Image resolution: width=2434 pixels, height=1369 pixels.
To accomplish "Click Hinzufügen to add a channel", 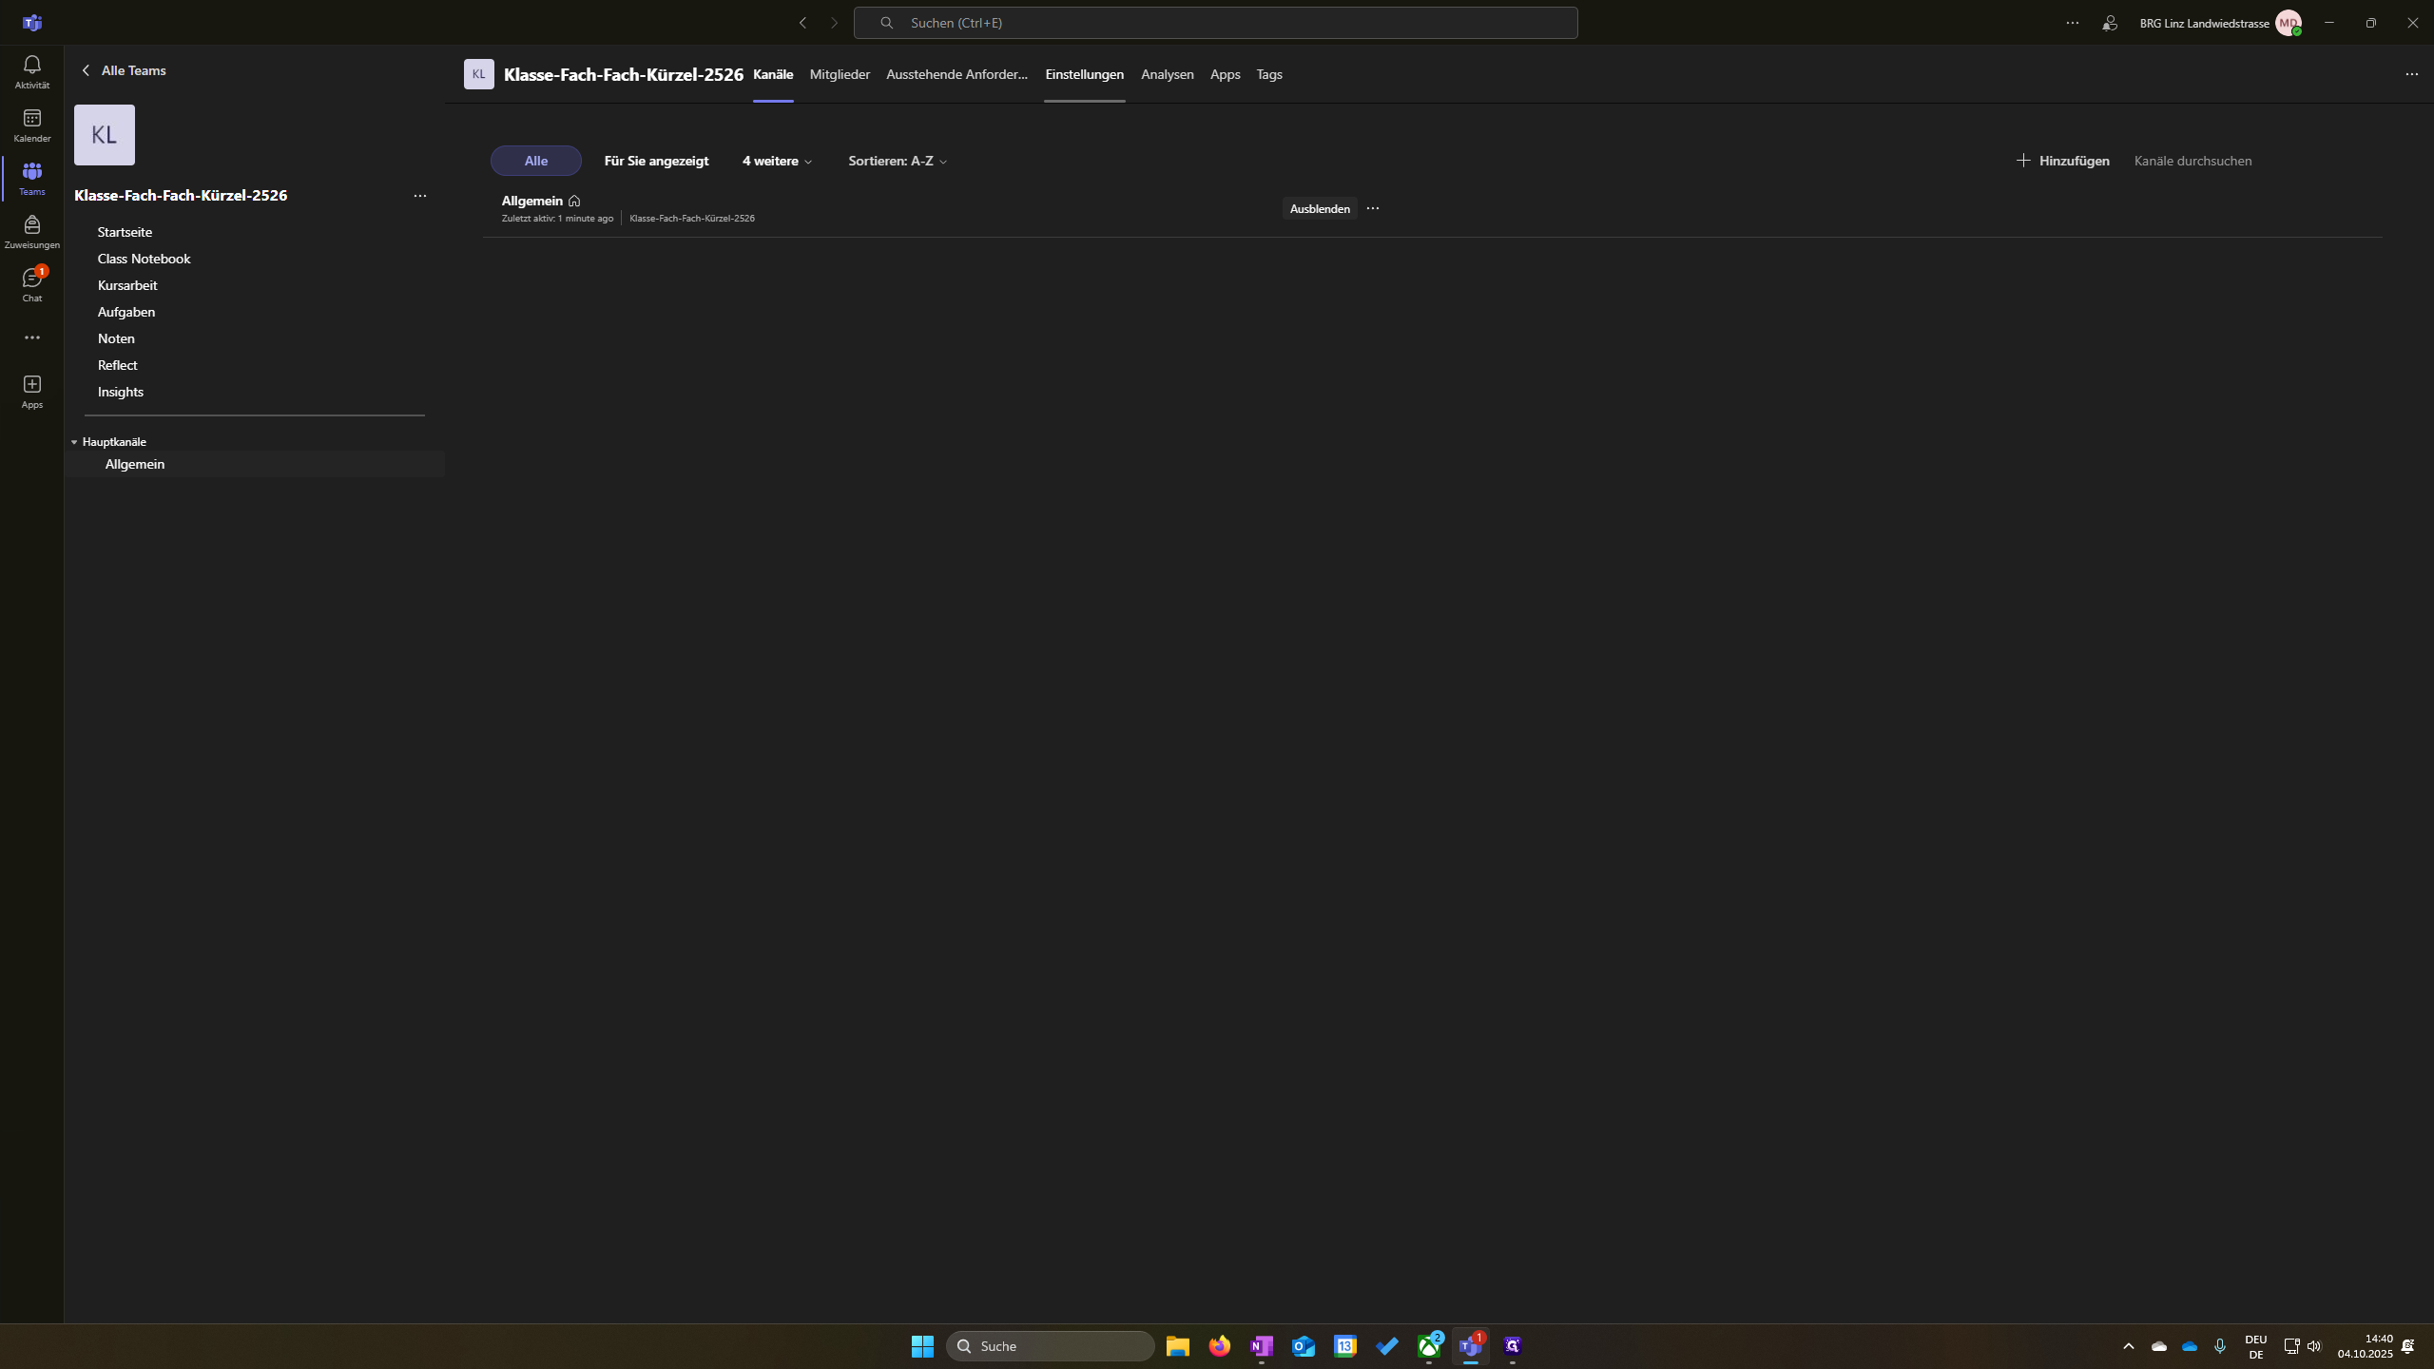I will 2062,161.
